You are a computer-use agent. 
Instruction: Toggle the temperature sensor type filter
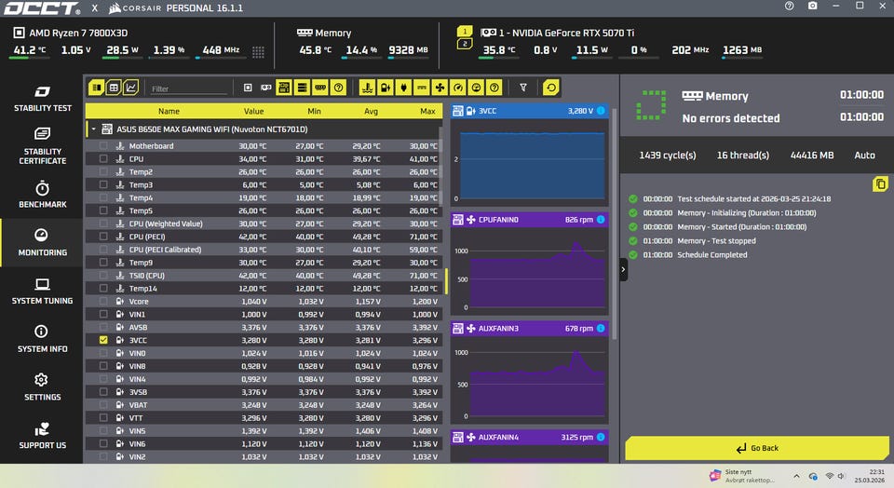pyautogui.click(x=367, y=88)
